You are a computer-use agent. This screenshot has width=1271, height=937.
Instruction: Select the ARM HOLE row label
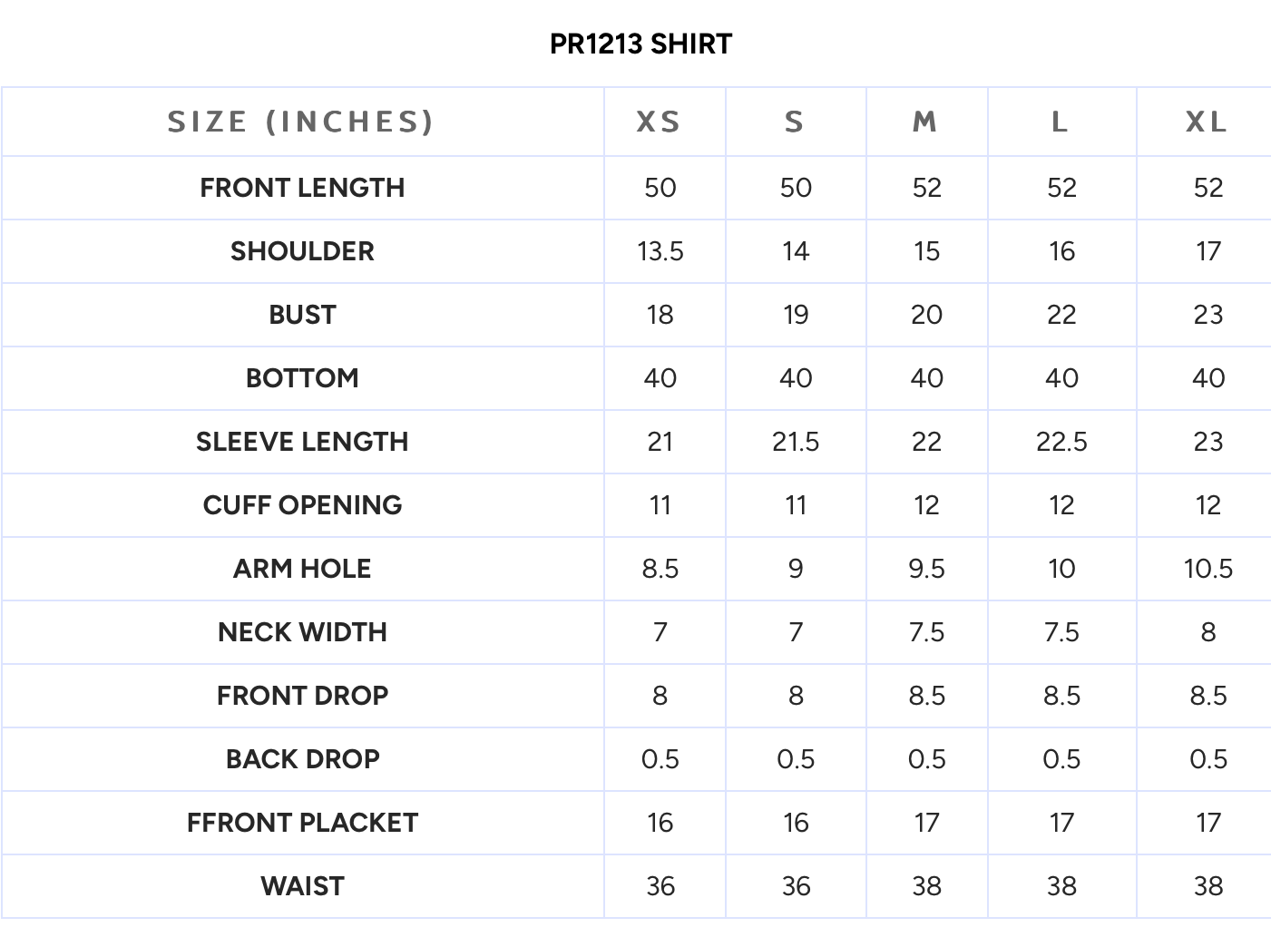coord(302,569)
